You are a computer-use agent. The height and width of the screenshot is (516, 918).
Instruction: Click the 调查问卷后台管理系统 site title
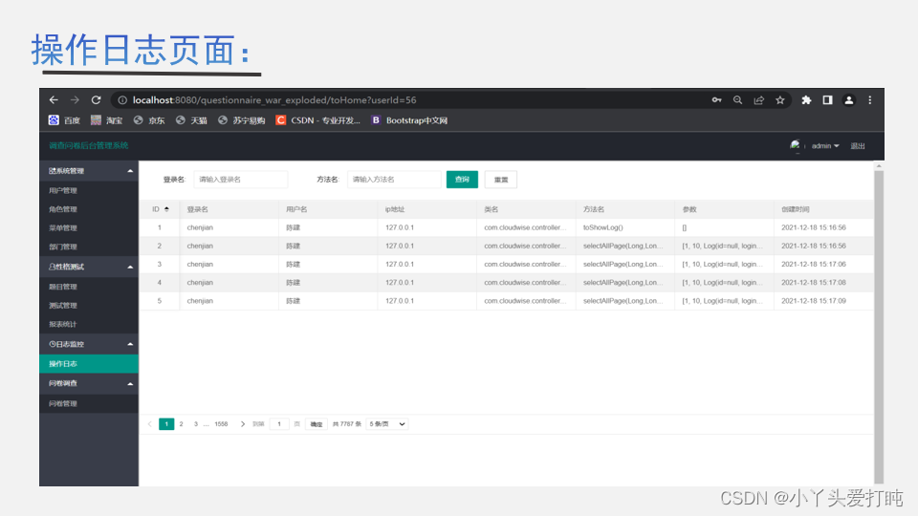88,145
